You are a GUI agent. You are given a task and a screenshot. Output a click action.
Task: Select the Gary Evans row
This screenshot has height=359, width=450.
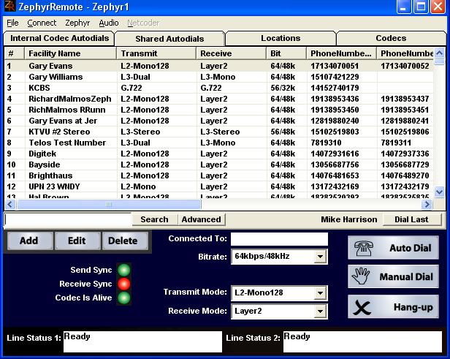pyautogui.click(x=218, y=66)
